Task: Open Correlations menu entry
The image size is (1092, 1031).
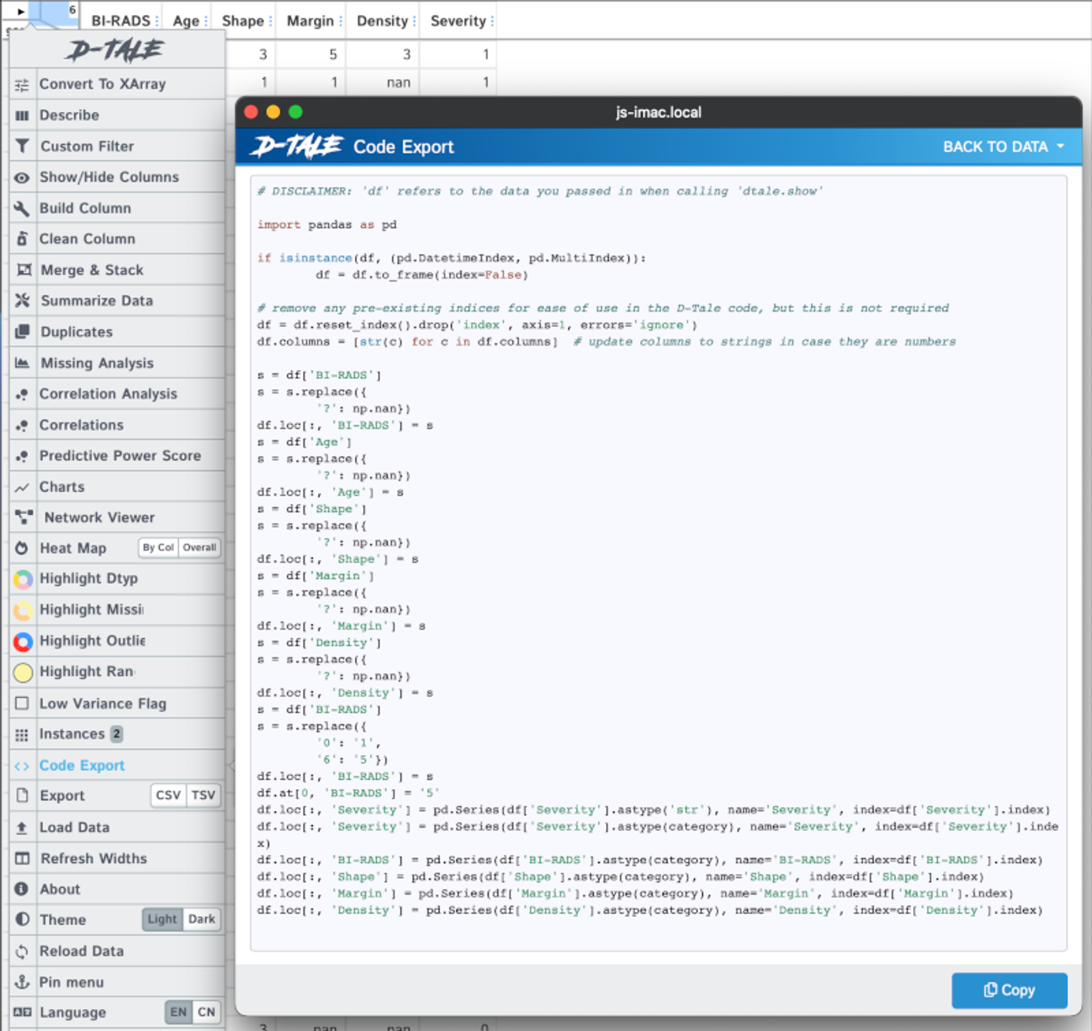Action: pyautogui.click(x=117, y=425)
